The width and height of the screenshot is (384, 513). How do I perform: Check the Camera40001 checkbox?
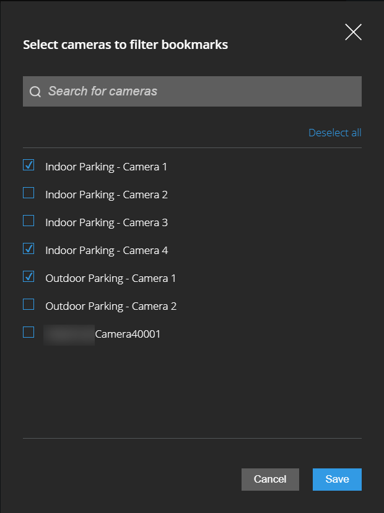point(28,332)
